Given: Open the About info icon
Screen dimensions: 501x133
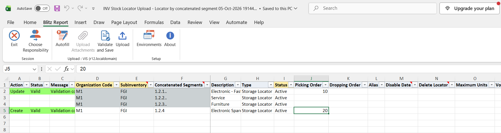Looking at the screenshot, I should [x=170, y=36].
